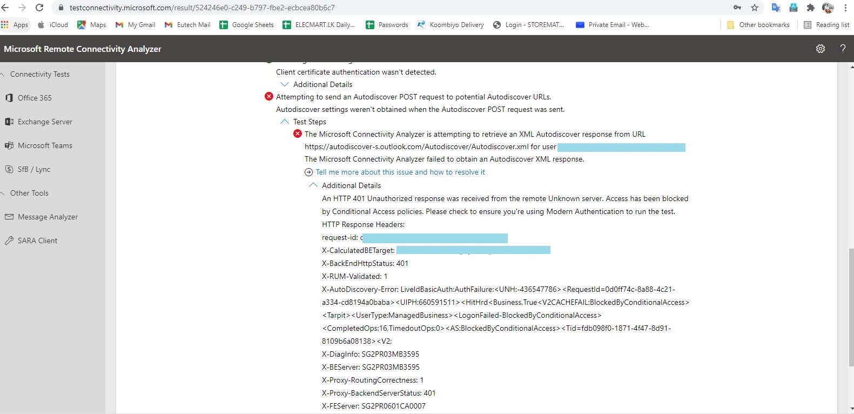Open saved passwords key icon in address bar
The width and height of the screenshot is (854, 414).
point(737,8)
